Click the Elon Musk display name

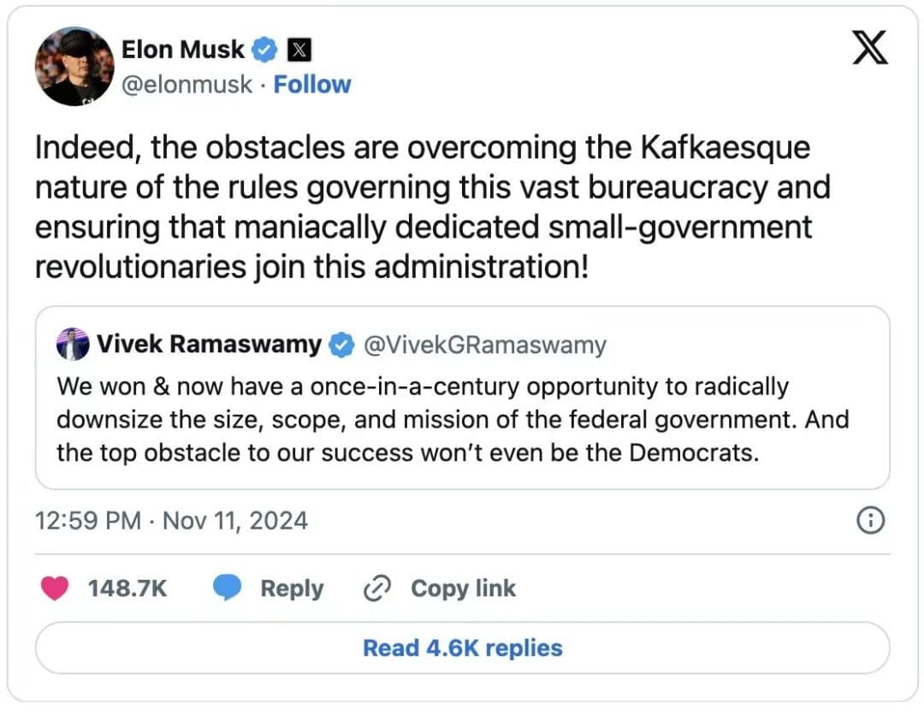click(183, 50)
